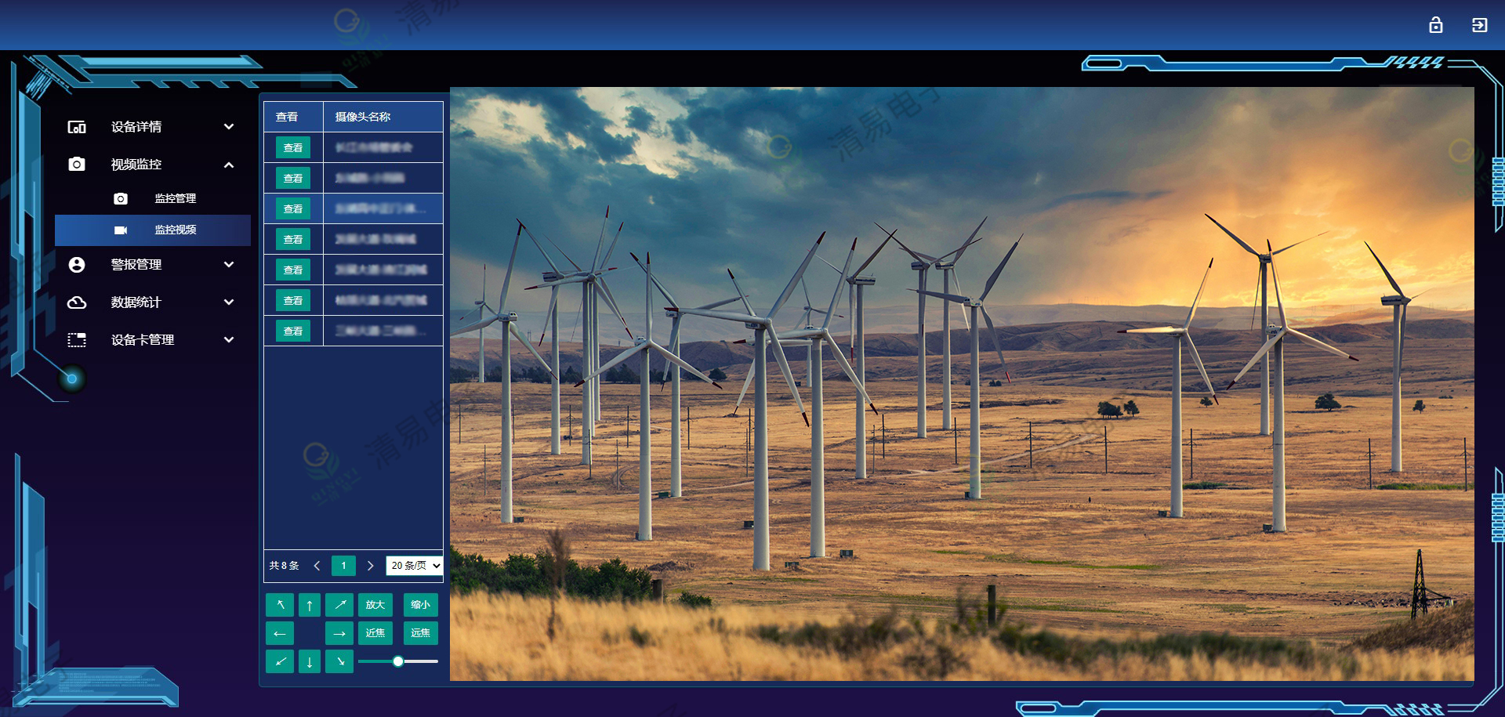Click the logout icon at top right
The width and height of the screenshot is (1505, 717).
click(1479, 25)
